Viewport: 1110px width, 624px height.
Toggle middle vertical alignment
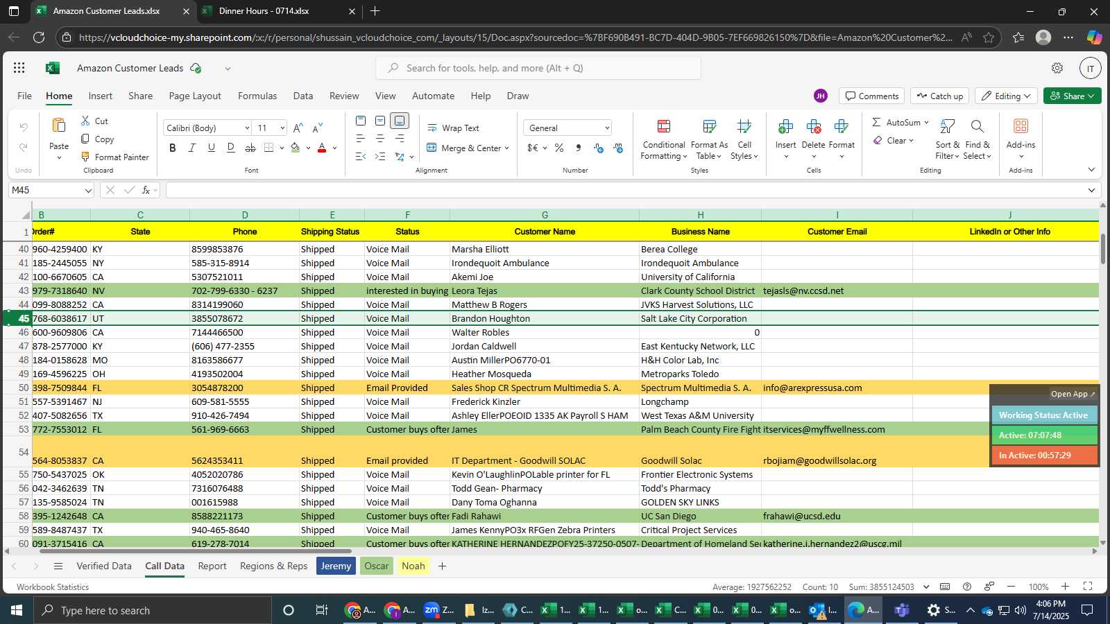(380, 121)
